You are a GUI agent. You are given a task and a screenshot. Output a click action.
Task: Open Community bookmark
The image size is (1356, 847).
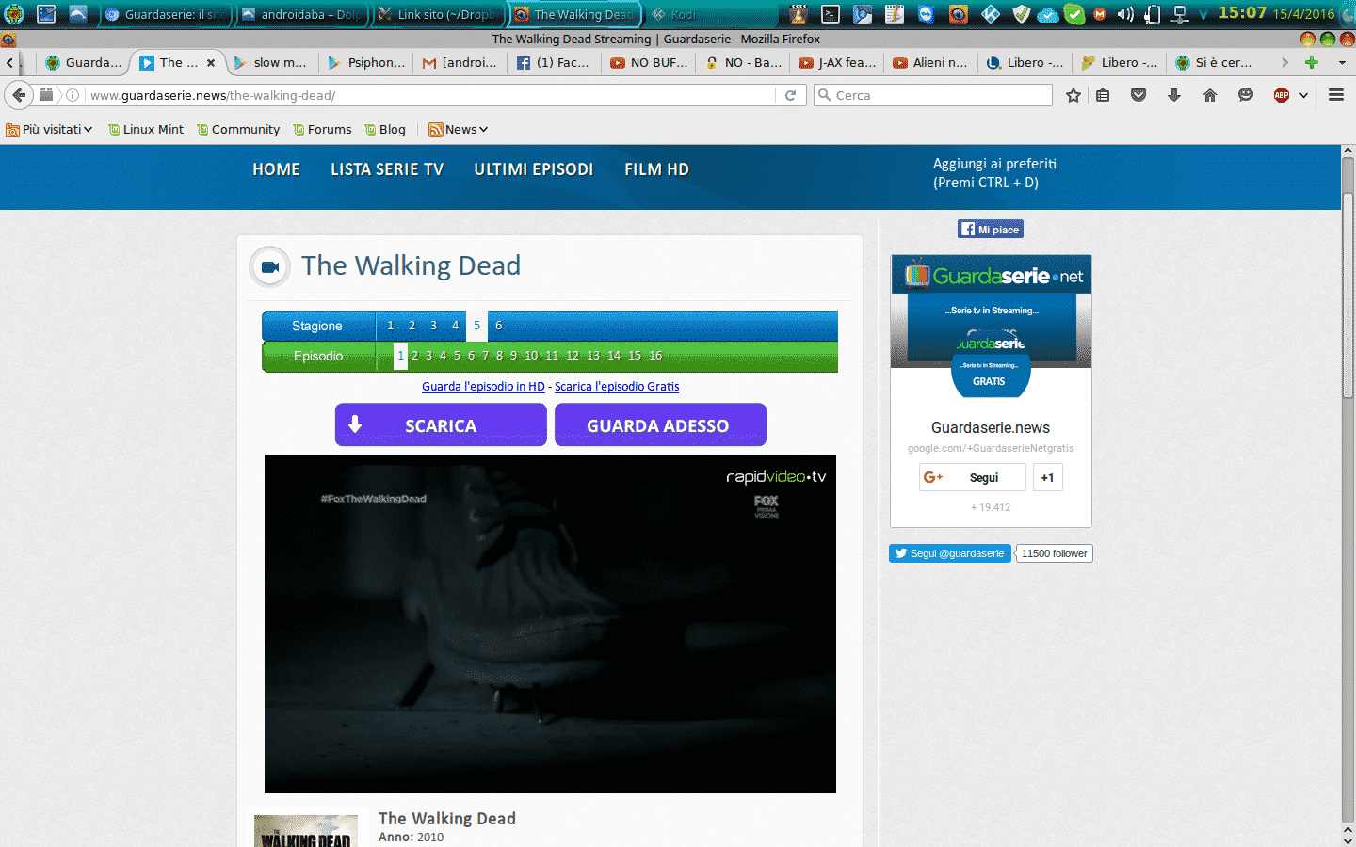pos(238,129)
